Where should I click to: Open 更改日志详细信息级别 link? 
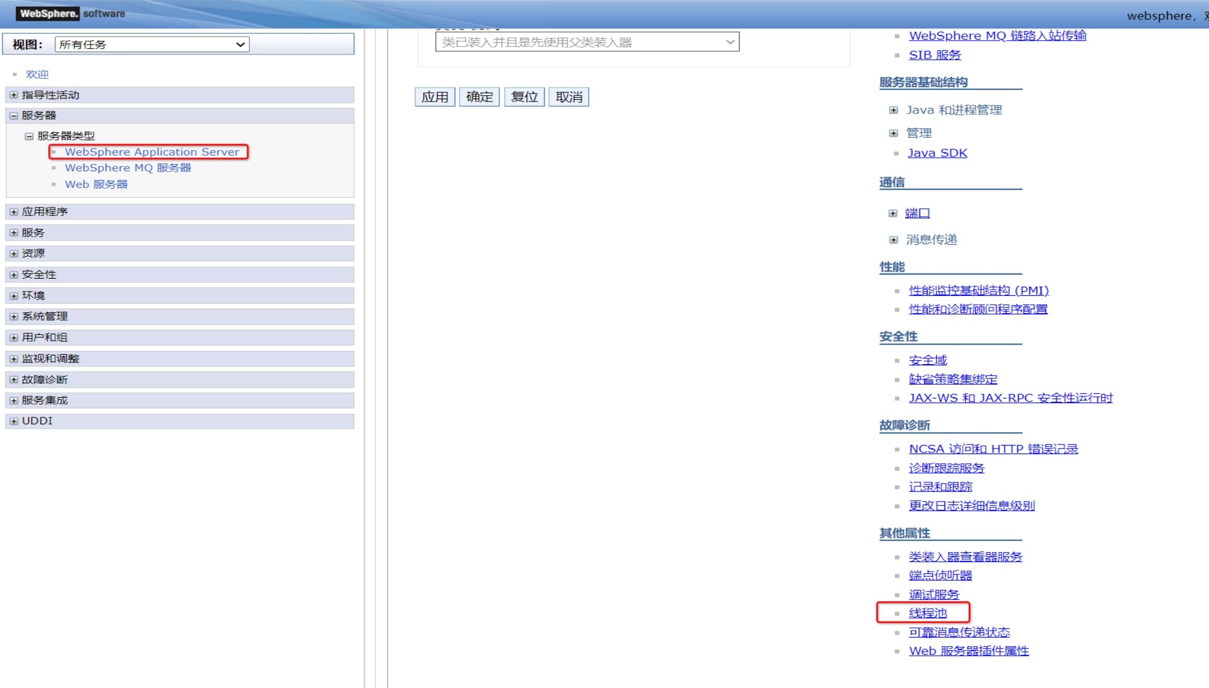point(972,506)
